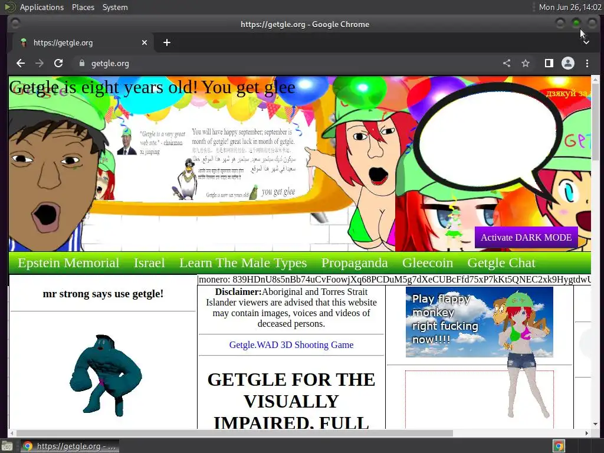Screen dimensions: 604x453
Task: Open Getgle Chat nav link
Action: (501, 262)
